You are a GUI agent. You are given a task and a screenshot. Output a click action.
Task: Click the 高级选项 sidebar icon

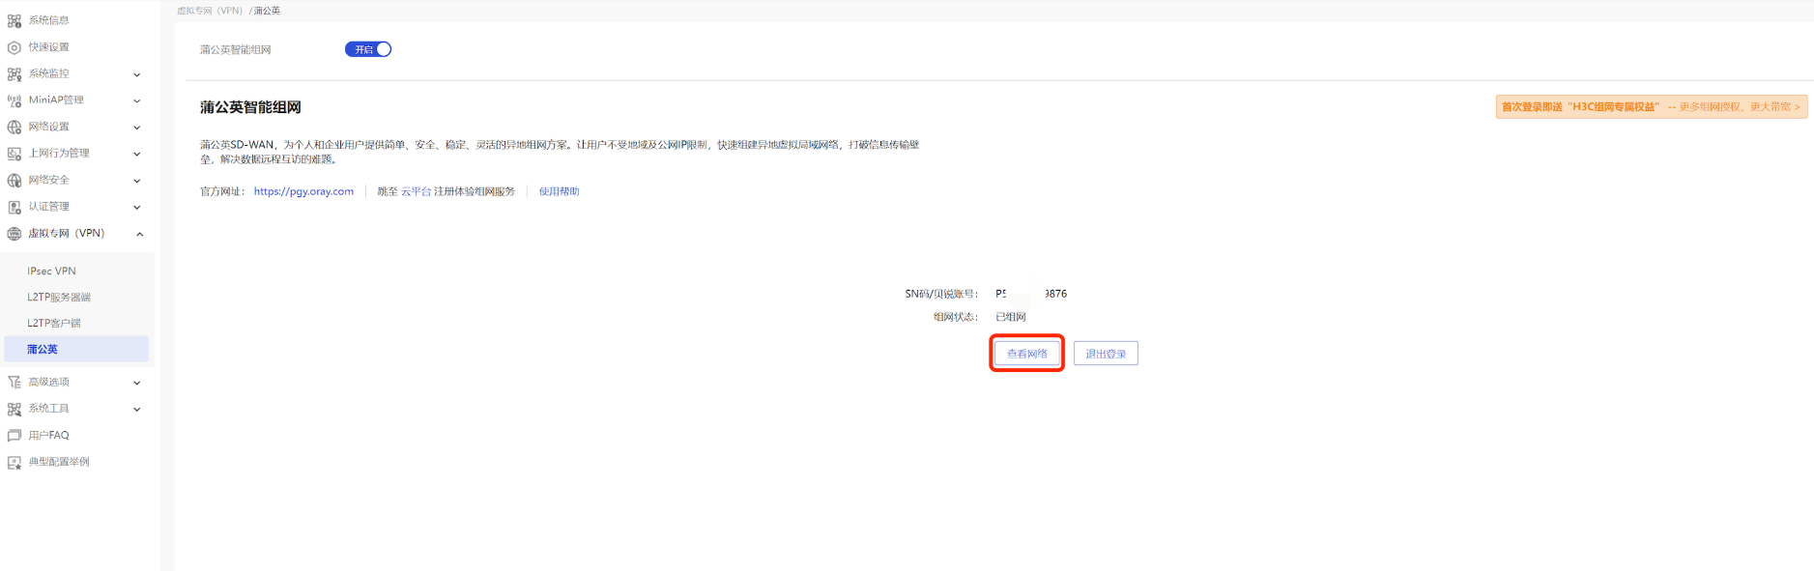coord(14,382)
